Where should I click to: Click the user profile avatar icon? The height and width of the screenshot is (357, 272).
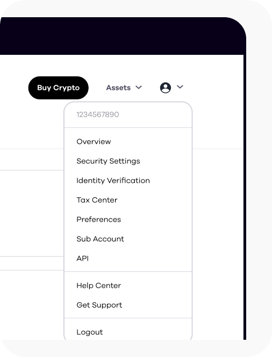point(166,88)
